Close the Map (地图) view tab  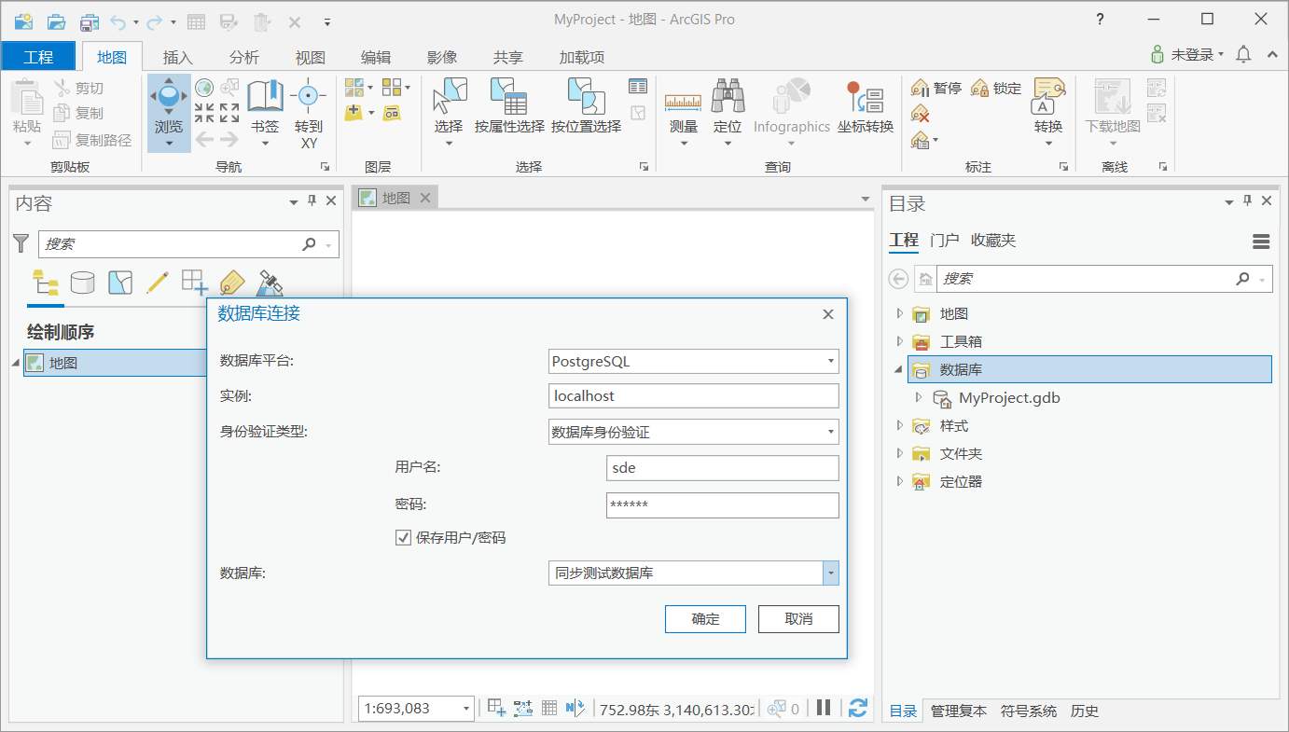click(x=425, y=198)
